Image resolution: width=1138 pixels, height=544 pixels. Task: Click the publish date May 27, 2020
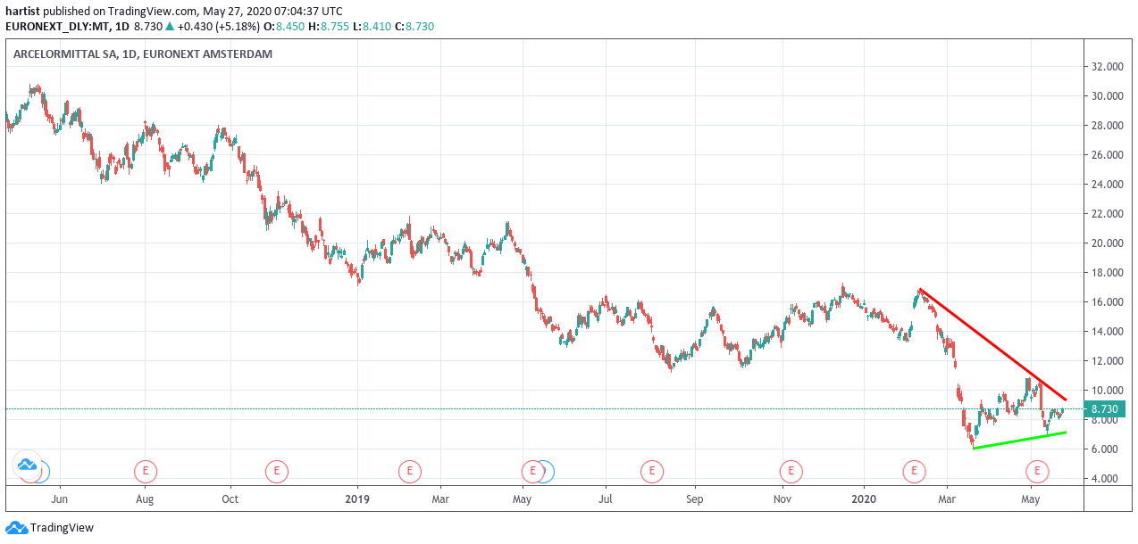tap(238, 12)
